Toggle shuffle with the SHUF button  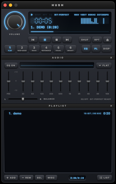85,40
